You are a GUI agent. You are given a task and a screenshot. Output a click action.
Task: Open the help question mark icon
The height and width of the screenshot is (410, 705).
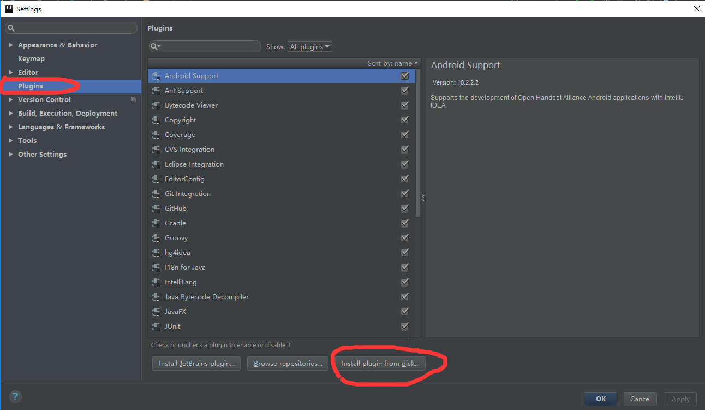coord(15,397)
